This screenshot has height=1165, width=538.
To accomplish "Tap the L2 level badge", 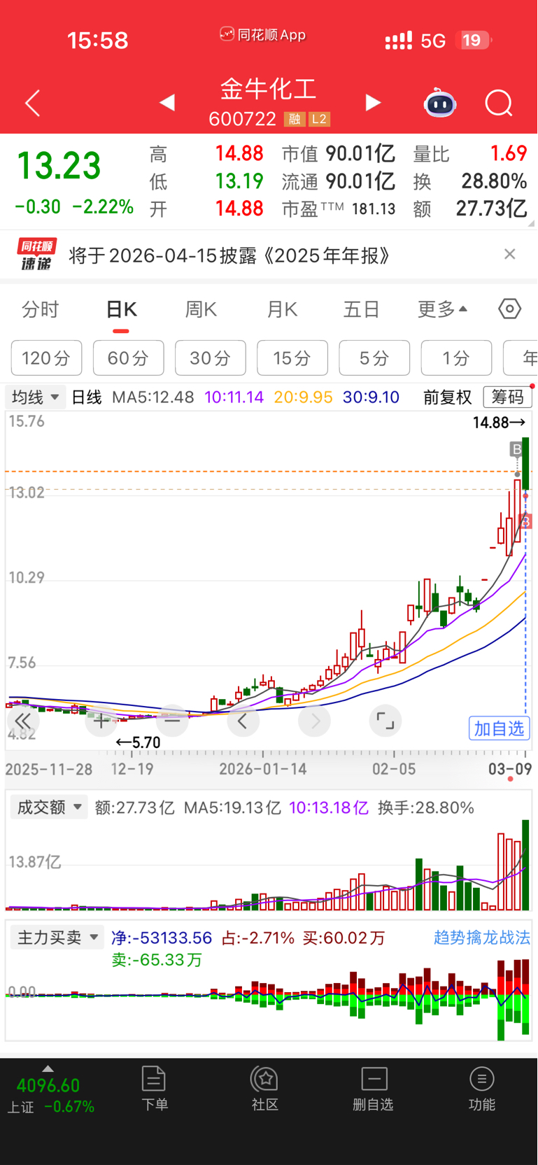I will 319,119.
